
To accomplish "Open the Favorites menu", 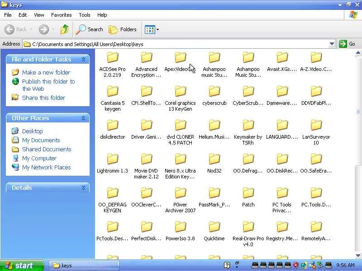I will [61, 15].
